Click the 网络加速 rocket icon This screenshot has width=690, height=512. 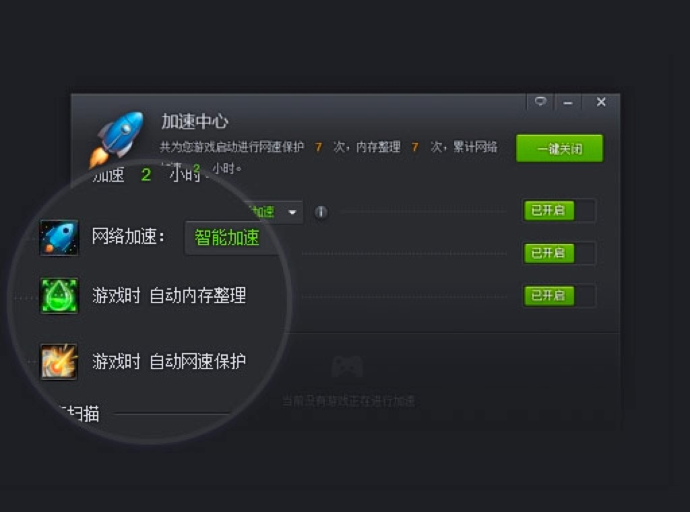click(x=59, y=238)
